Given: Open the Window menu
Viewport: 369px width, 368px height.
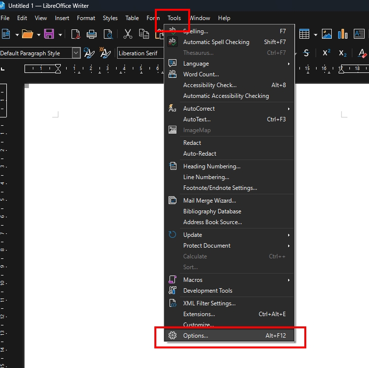Looking at the screenshot, I should click(x=200, y=18).
